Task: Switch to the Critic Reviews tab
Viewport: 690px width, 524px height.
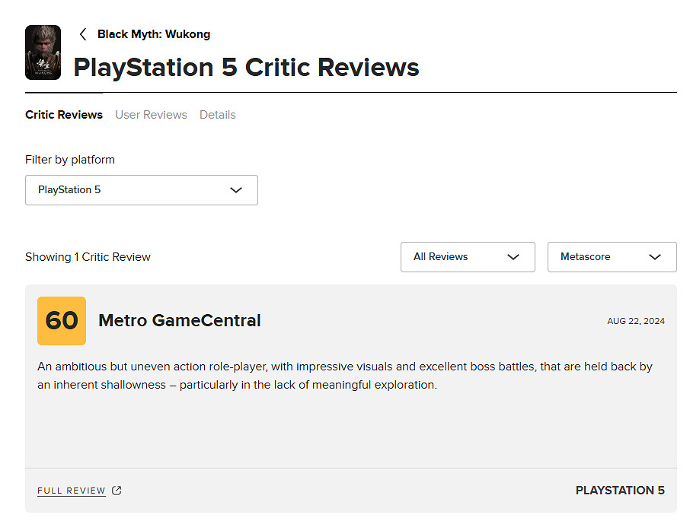Action: 64,115
